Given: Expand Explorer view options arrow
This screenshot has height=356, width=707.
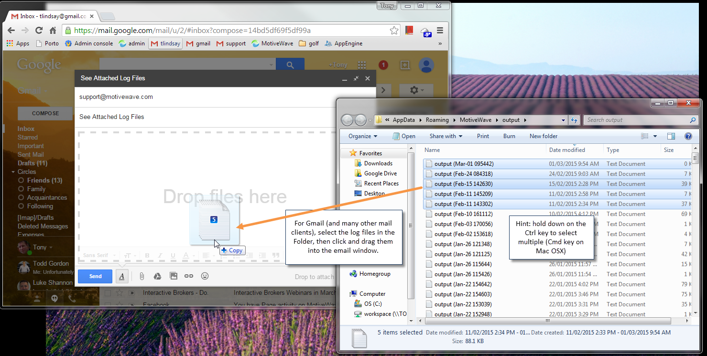Looking at the screenshot, I should coord(655,136).
